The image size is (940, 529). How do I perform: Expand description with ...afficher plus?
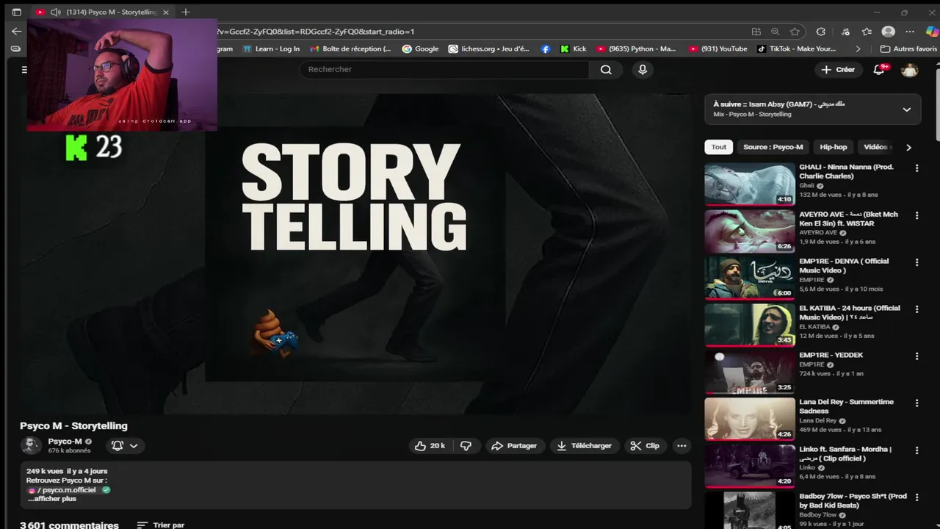pos(52,498)
